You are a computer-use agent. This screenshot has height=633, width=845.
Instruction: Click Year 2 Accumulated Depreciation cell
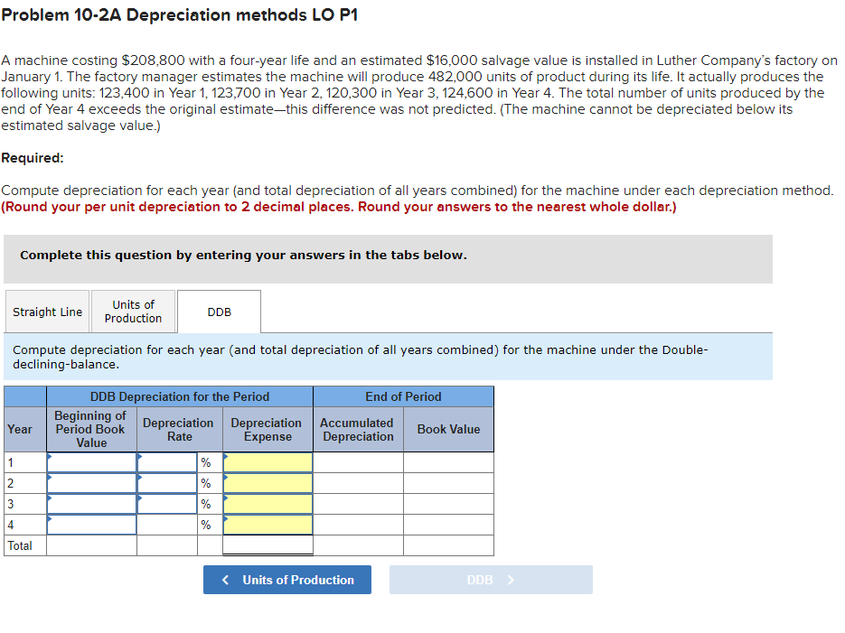[x=359, y=483]
